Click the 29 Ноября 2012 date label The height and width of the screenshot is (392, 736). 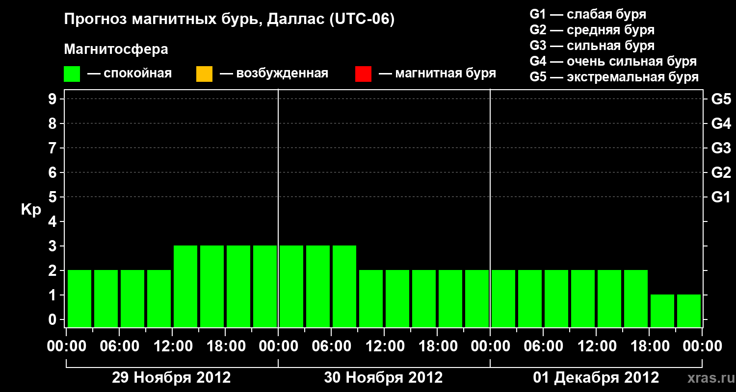[x=171, y=378]
